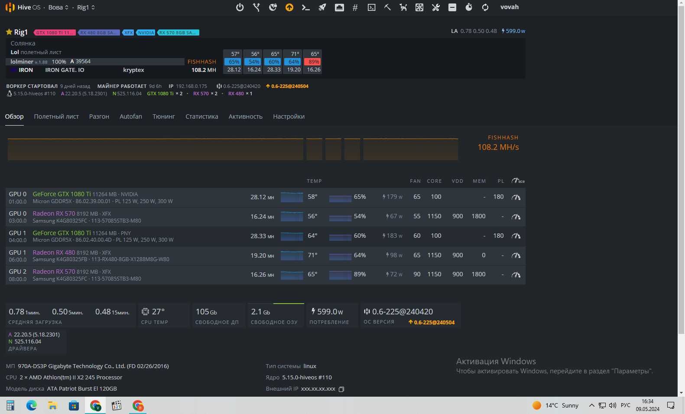
Task: Click the CPU TEMP 27° widget
Action: click(x=164, y=316)
